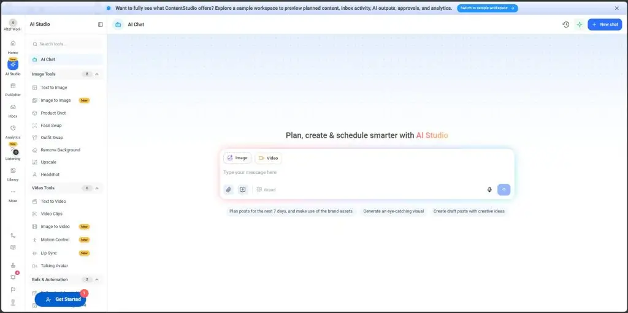628x313 pixels.
Task: Start a New chat
Action: click(604, 25)
